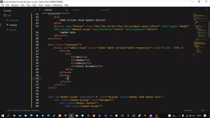Click the 'Jenis Kelamin' table header text
The width and height of the screenshot is (210, 118).
pyautogui.click(x=86, y=66)
